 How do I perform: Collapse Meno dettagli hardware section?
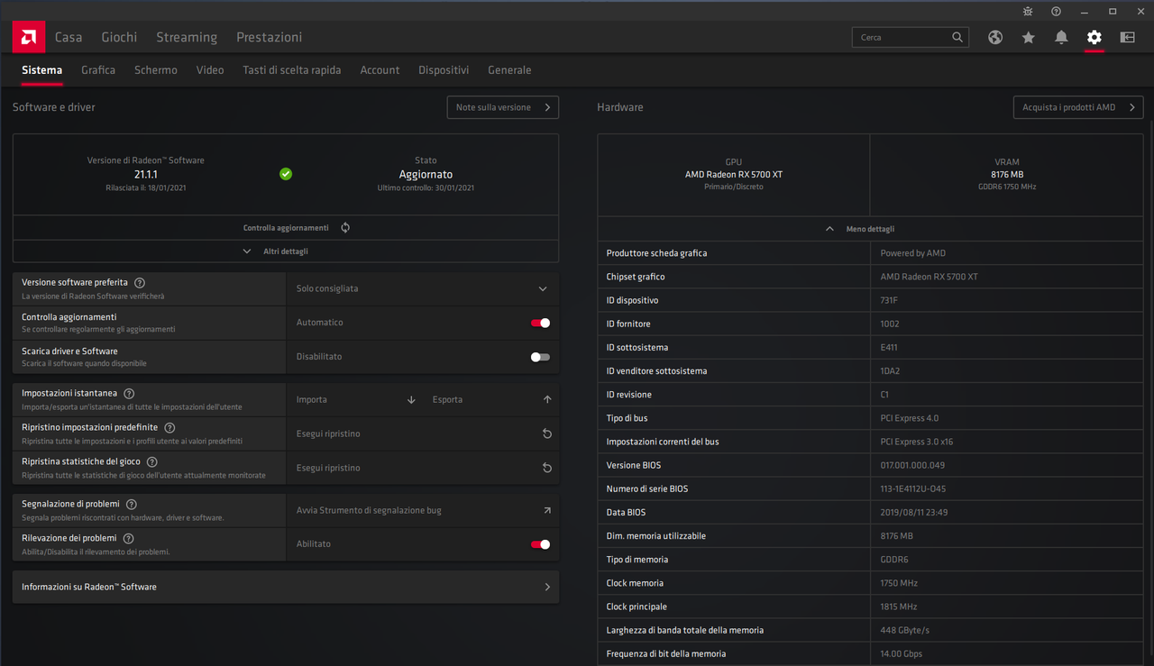(x=870, y=229)
